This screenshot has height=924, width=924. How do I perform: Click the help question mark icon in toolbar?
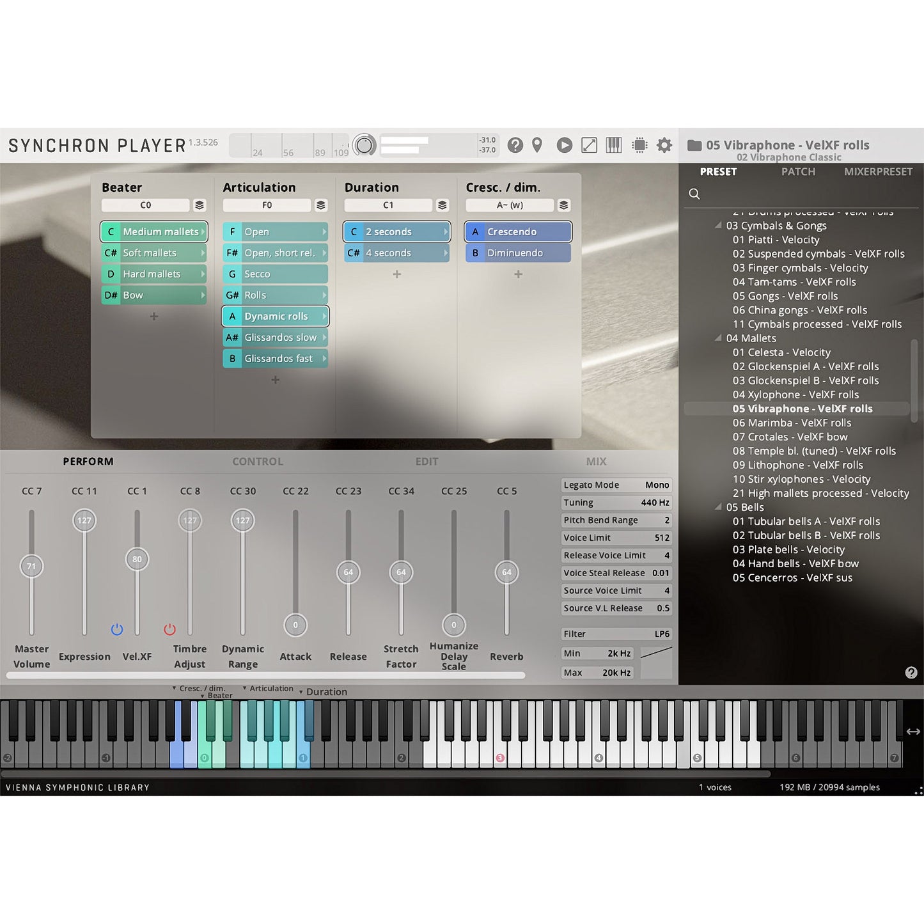click(515, 145)
